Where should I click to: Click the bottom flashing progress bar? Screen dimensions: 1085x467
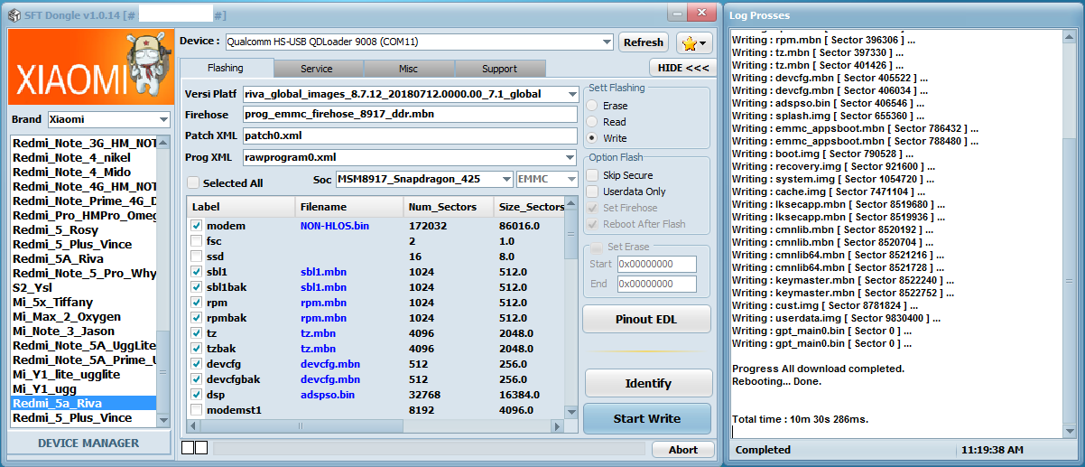[x=430, y=448]
